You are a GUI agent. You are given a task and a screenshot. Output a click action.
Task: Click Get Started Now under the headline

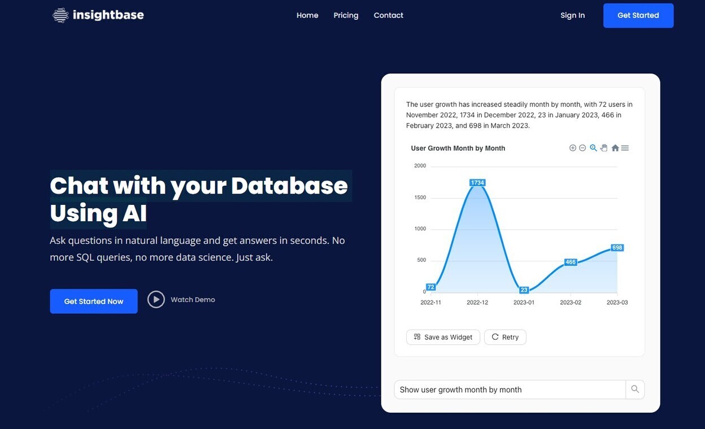point(93,301)
